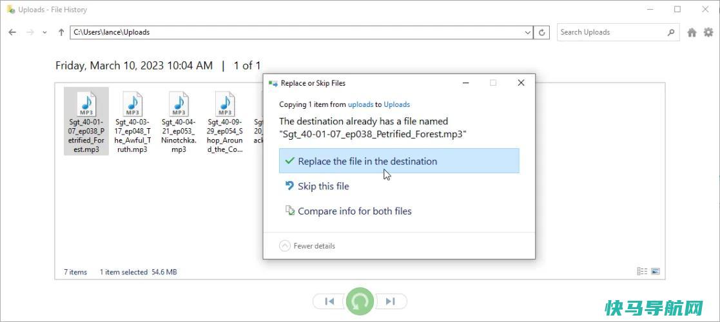Click the search magnifier icon

click(671, 33)
